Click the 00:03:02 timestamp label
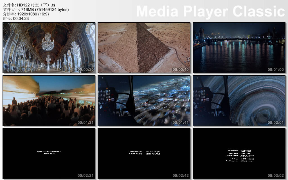Screen dimensions: 288x180 pos(276,176)
